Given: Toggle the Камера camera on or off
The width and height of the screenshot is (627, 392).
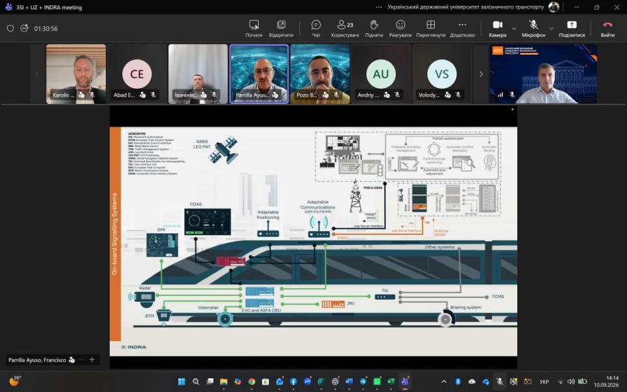Looking at the screenshot, I should point(498,28).
